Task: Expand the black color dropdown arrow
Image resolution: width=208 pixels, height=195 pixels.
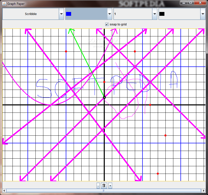Action: point(203,14)
